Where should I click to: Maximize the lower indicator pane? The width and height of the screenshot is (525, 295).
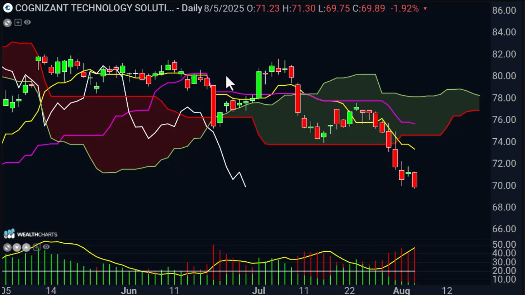click(x=7, y=247)
